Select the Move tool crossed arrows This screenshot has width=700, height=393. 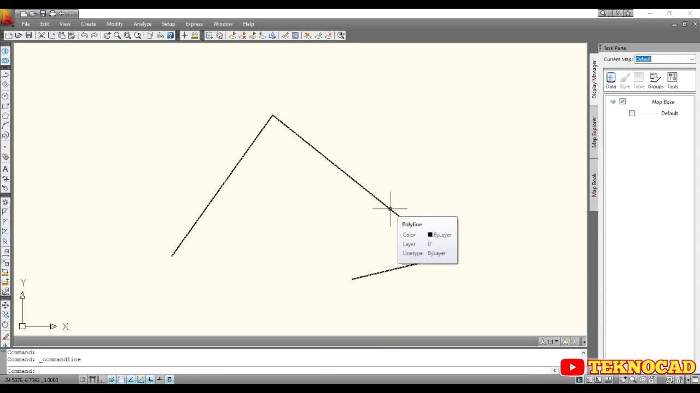pos(5,305)
